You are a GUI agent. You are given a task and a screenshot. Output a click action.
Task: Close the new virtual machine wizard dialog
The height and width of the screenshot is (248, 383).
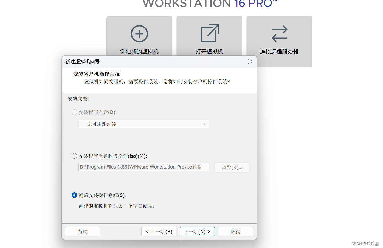click(250, 62)
